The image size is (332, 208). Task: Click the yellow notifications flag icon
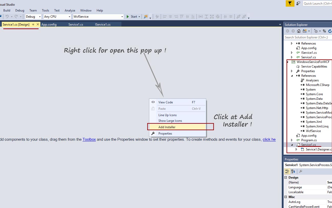click(x=290, y=3)
